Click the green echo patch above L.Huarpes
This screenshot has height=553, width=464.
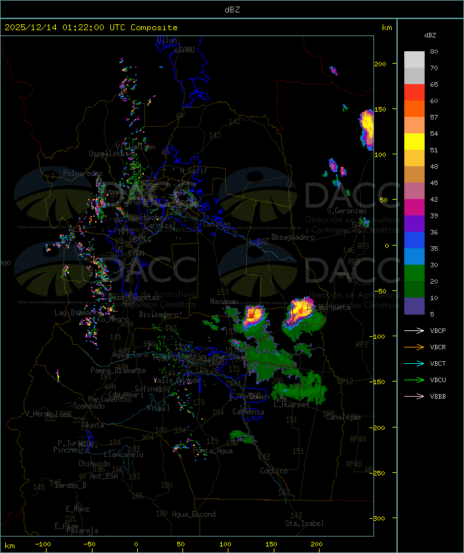(x=299, y=387)
